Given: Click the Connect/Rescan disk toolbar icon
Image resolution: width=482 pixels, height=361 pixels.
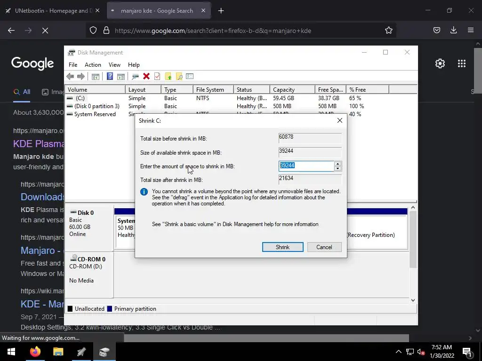Looking at the screenshot, I should coord(135,77).
